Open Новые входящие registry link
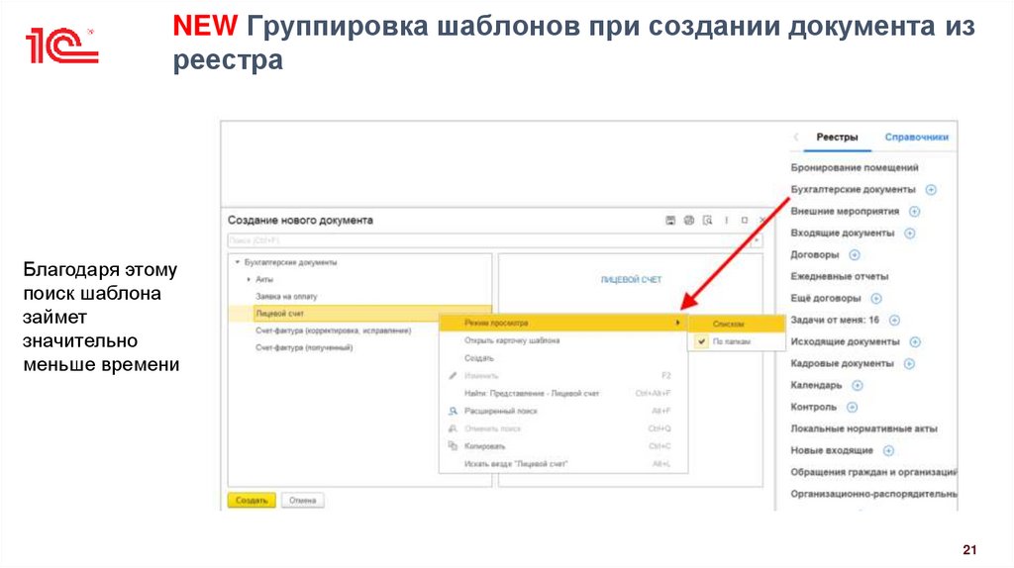The width and height of the screenshot is (1014, 568). pos(832,450)
